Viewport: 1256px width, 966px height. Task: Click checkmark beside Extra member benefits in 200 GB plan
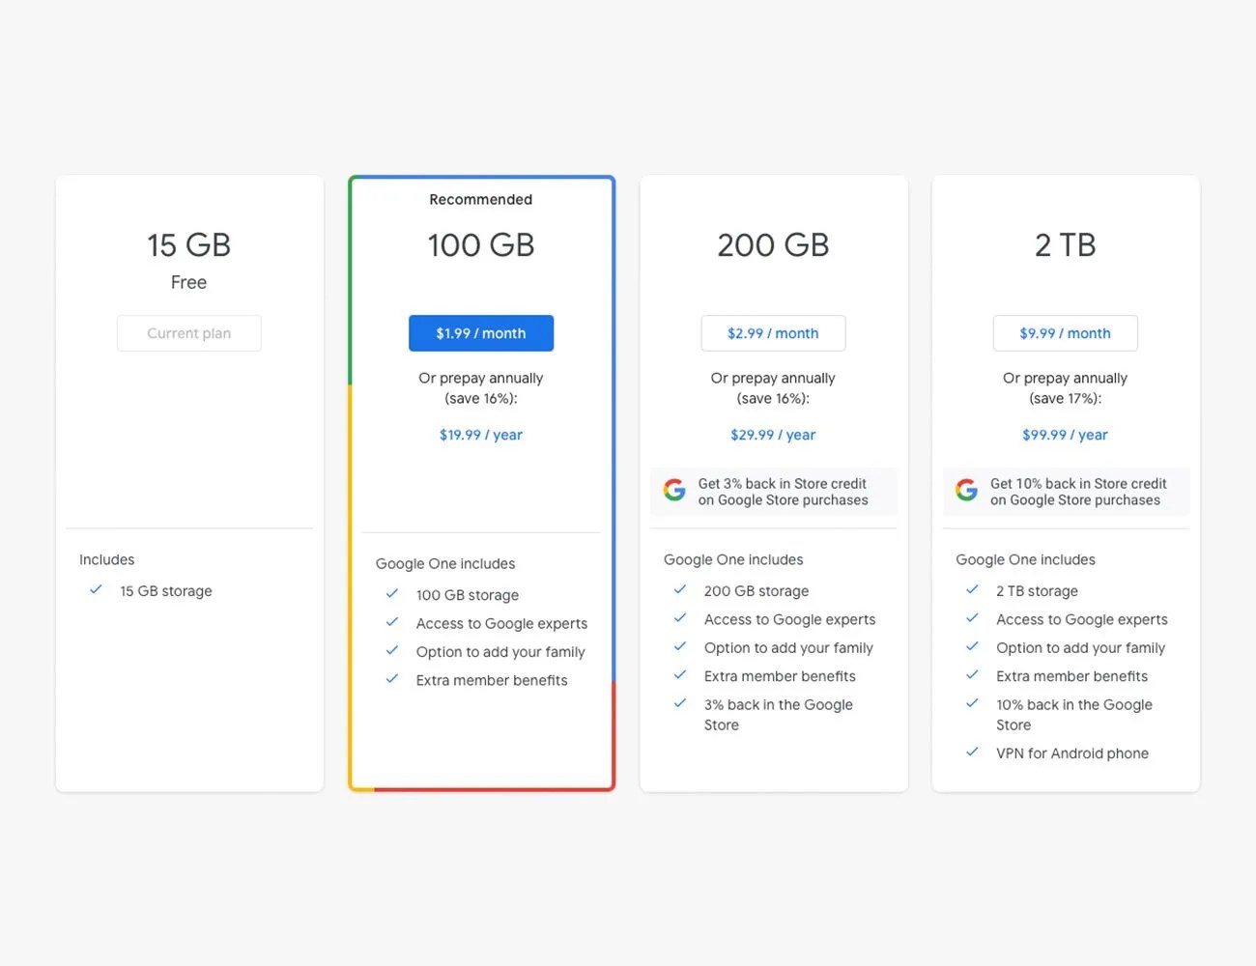(680, 674)
